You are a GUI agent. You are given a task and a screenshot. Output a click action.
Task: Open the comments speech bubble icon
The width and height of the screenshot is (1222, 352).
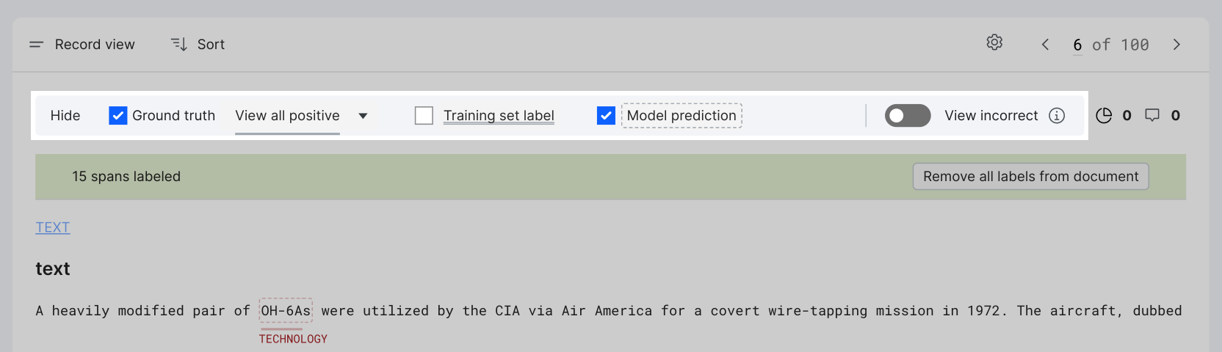tap(1152, 116)
